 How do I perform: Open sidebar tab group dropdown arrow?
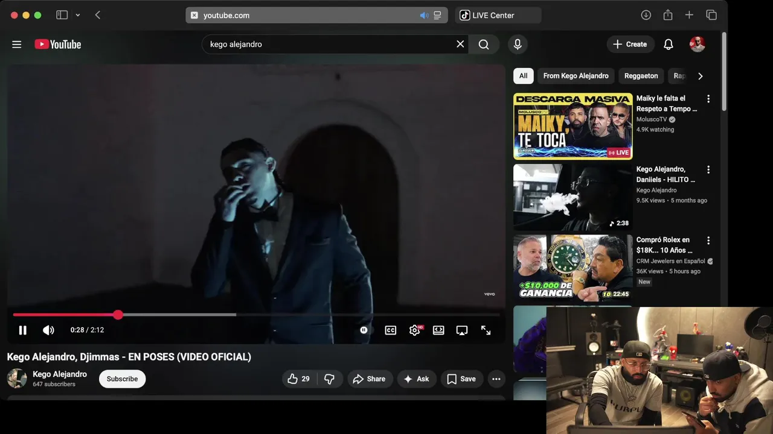point(78,15)
